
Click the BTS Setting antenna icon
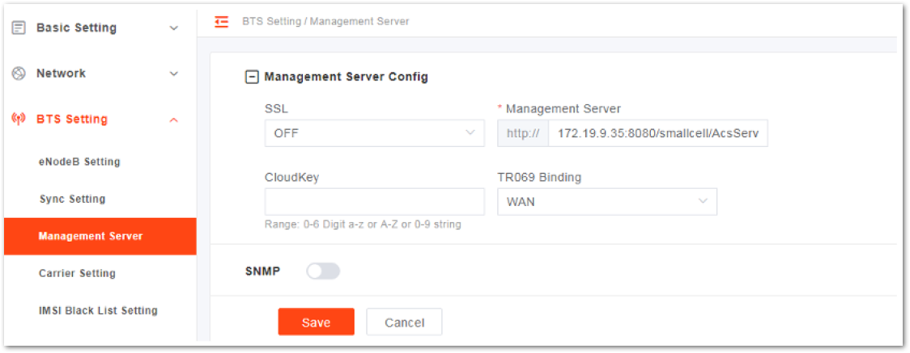19,120
